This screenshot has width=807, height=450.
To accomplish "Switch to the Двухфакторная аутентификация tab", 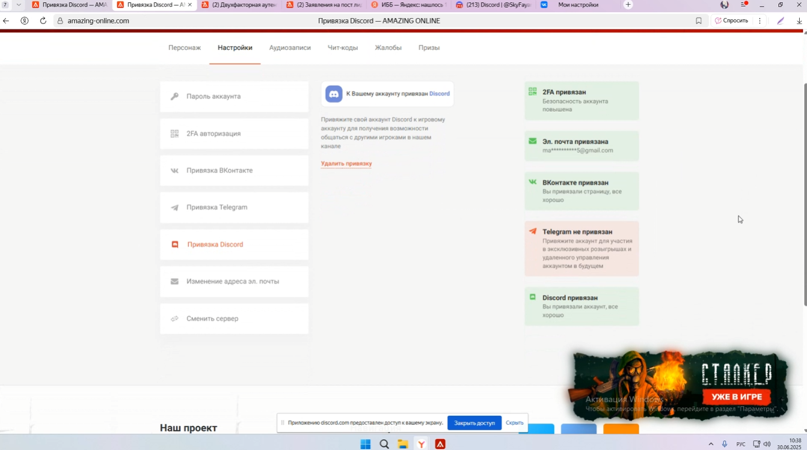I will pos(239,5).
